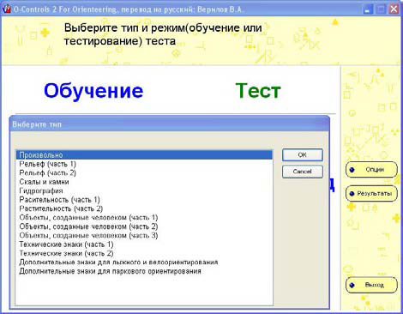Choose Технические знаки (часть 2)
The height and width of the screenshot is (314, 403).
[144, 253]
